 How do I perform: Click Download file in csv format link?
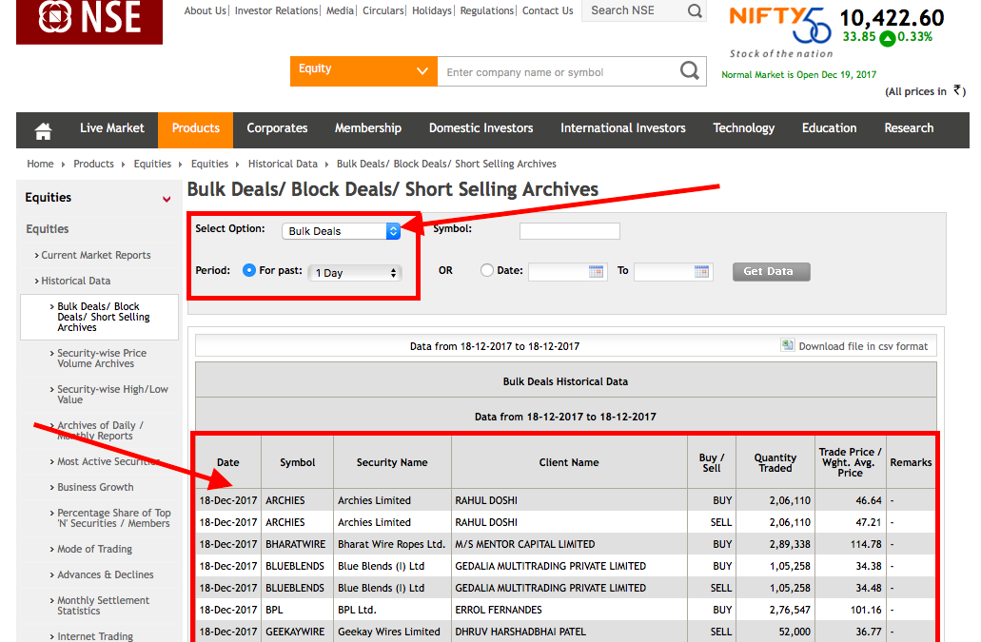(x=863, y=346)
